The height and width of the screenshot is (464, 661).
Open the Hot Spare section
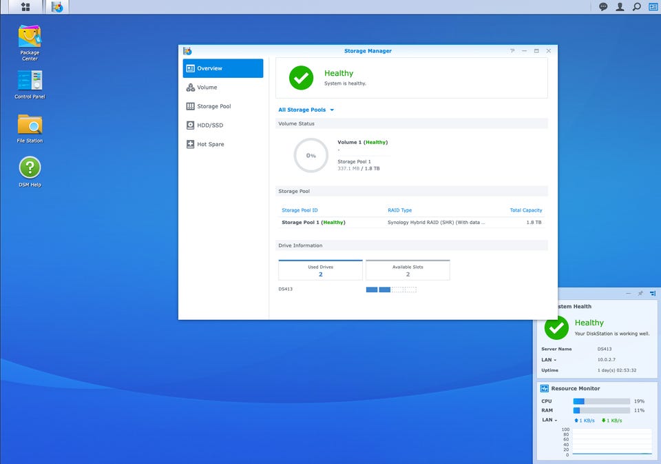223,144
